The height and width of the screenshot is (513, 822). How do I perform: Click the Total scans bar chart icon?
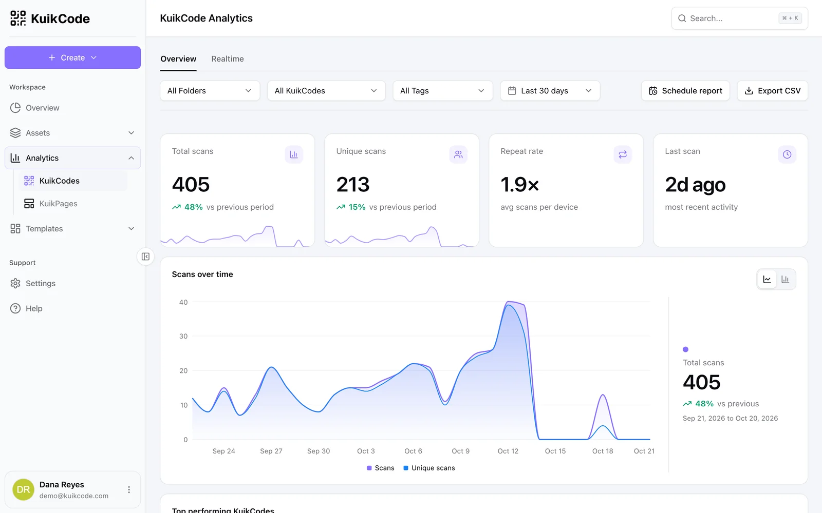tap(294, 154)
